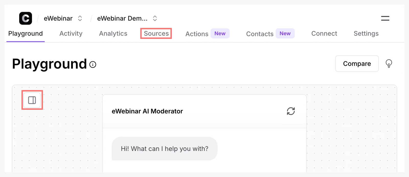Click the Compare button
This screenshot has height=177, width=409.
coord(357,63)
